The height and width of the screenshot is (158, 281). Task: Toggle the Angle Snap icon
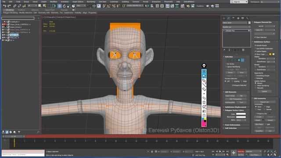[x=109, y=6]
